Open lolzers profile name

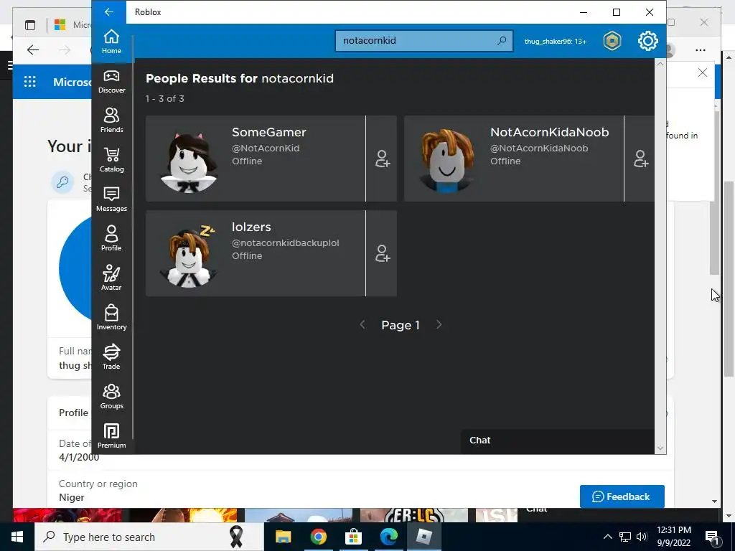251,227
